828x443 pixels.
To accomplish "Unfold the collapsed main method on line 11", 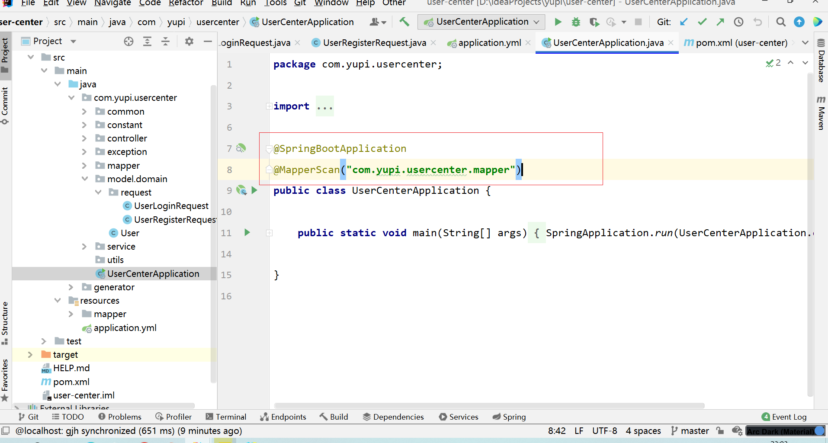I will [269, 233].
